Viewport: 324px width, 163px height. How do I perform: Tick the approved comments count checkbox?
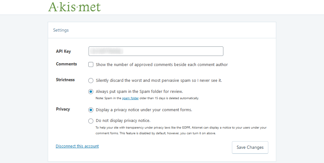coord(91,64)
